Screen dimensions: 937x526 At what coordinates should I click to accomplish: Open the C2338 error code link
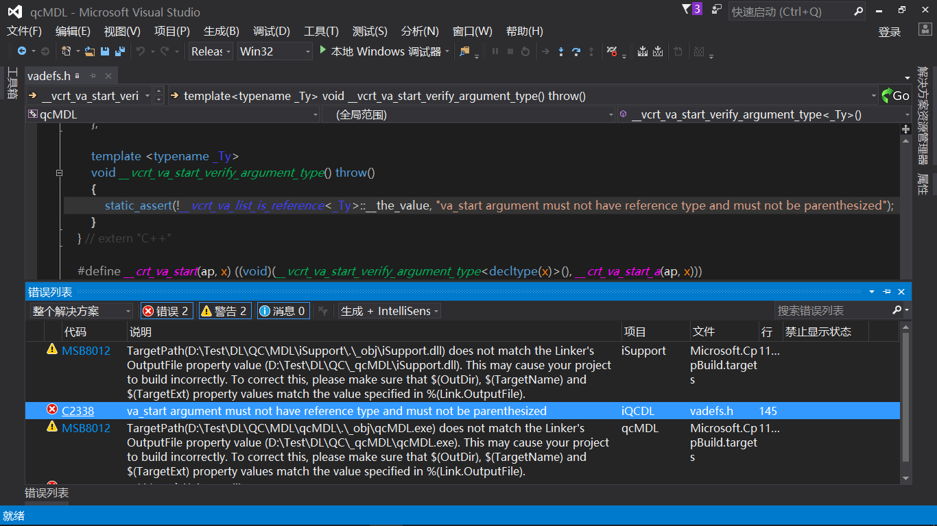click(x=78, y=411)
